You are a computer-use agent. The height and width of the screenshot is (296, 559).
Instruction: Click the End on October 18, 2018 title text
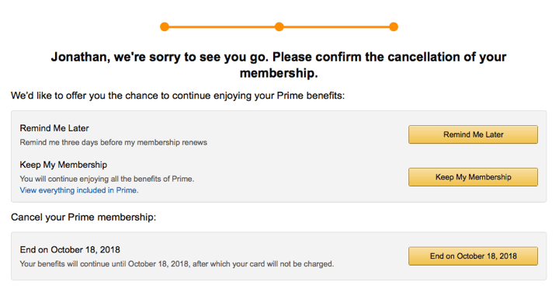click(x=70, y=249)
